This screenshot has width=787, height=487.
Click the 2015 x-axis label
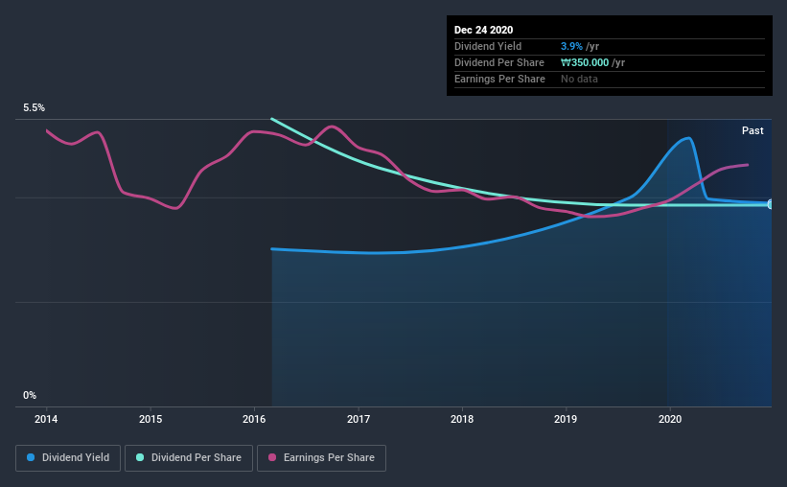tap(150, 419)
